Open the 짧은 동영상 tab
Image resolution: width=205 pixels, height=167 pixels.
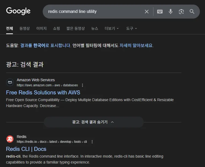pos(75,29)
